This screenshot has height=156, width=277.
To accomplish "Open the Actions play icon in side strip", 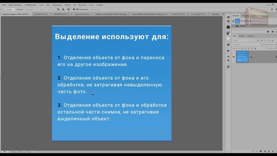I will 228,51.
